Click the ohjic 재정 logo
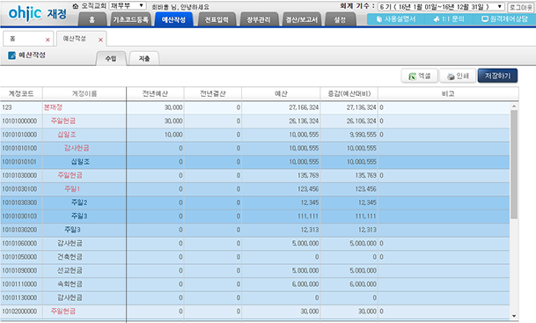The width and height of the screenshot is (536, 323). tap(37, 13)
